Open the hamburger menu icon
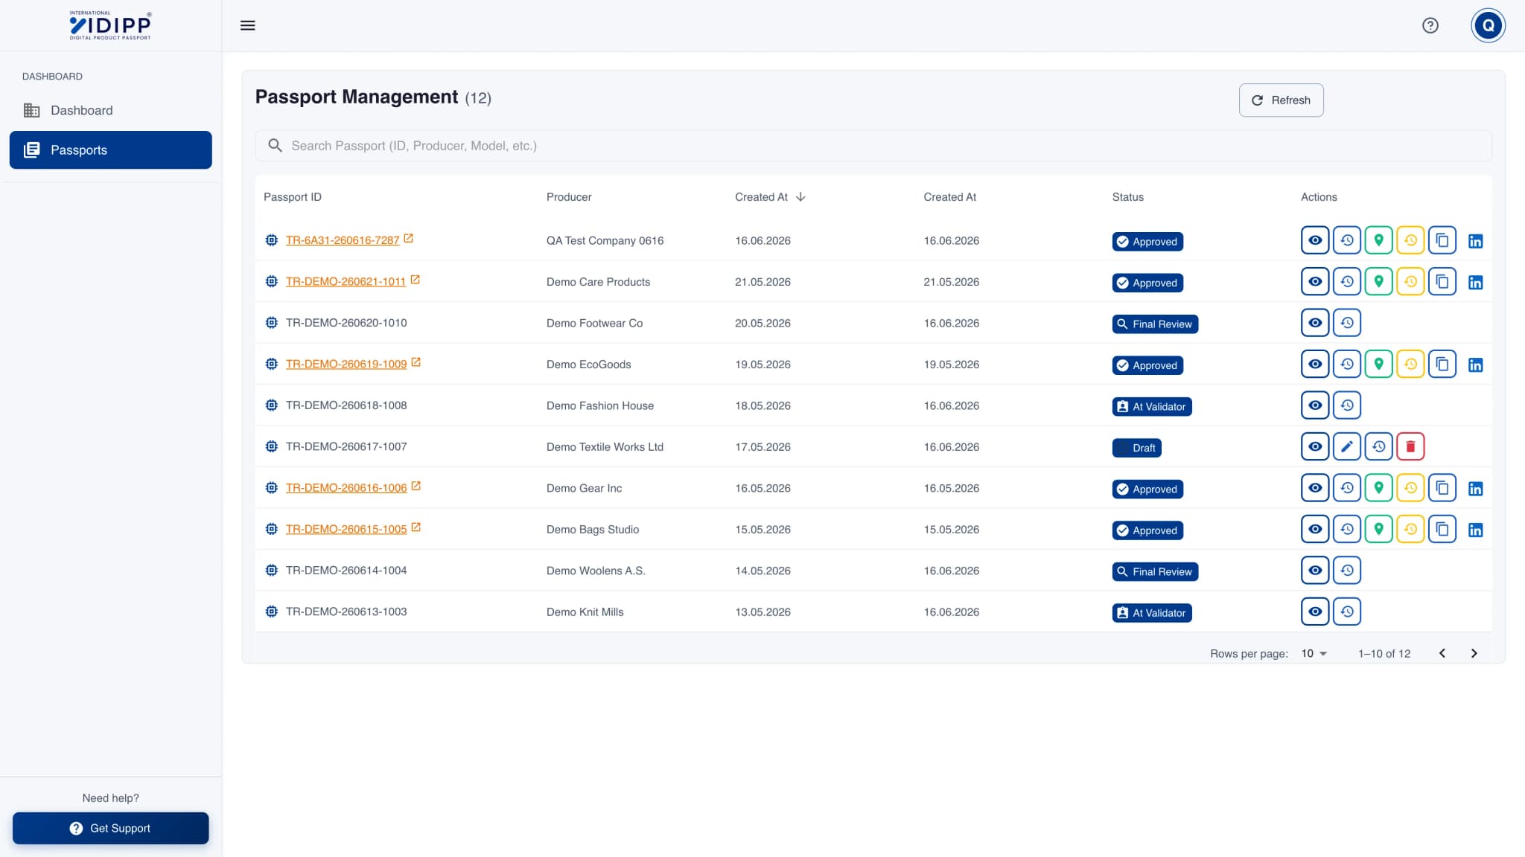 248,25
